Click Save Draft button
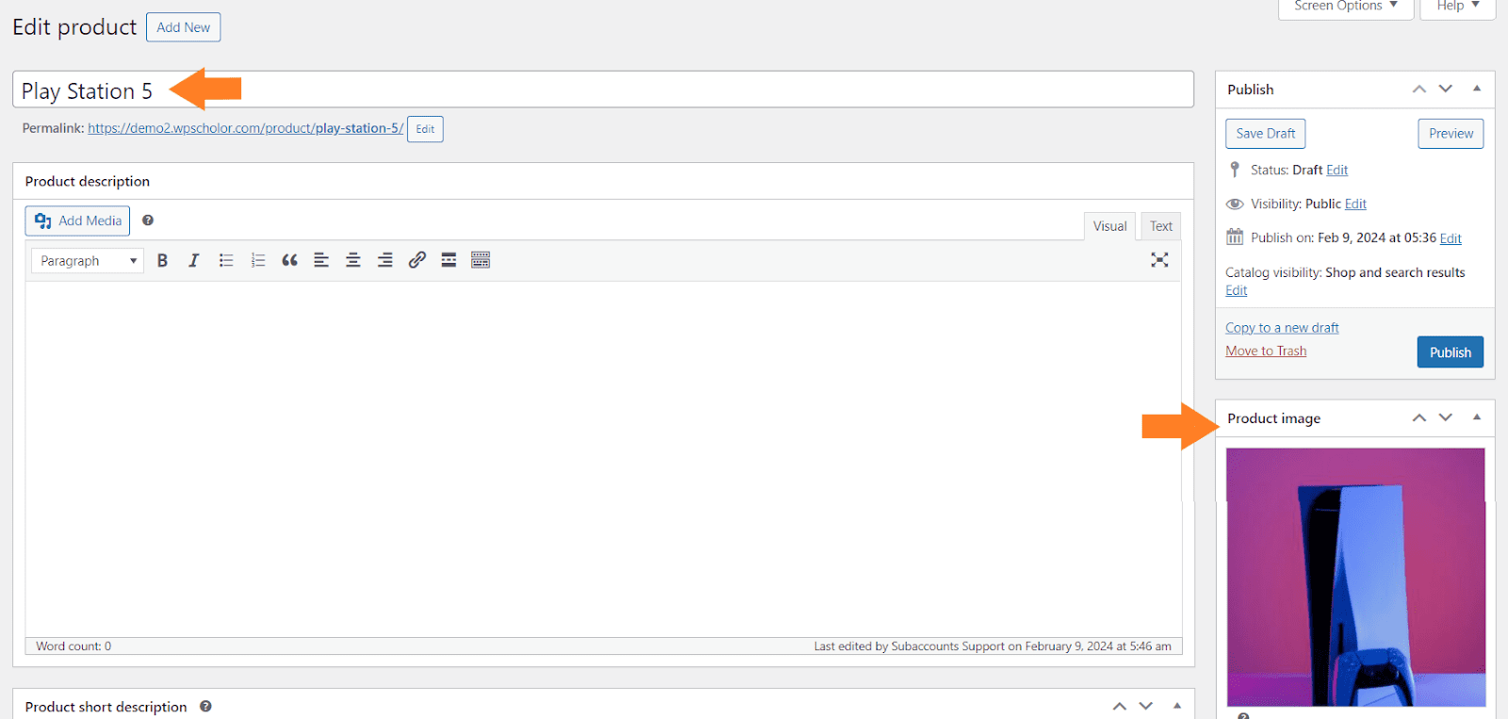 pos(1266,134)
